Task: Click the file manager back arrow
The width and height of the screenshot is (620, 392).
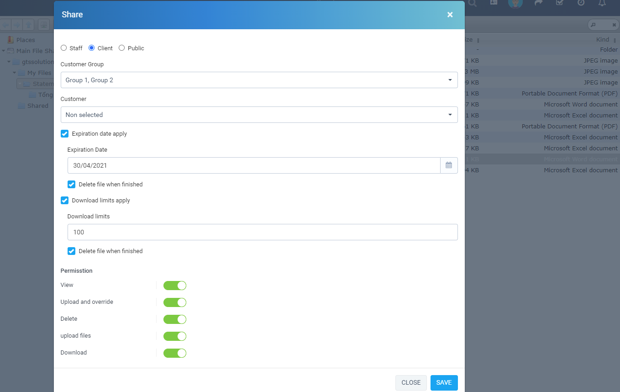Action: [x=5, y=25]
